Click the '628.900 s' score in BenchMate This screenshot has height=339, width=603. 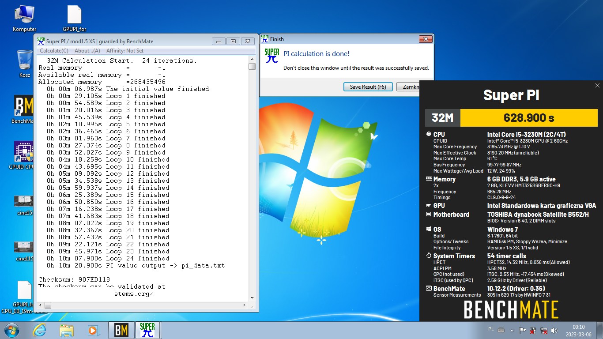point(529,118)
